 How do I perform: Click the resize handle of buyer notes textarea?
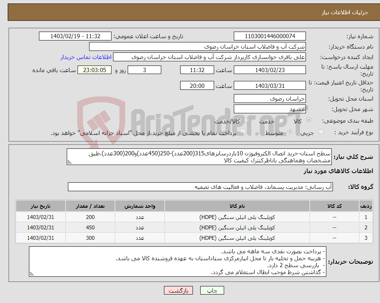(32, 274)
